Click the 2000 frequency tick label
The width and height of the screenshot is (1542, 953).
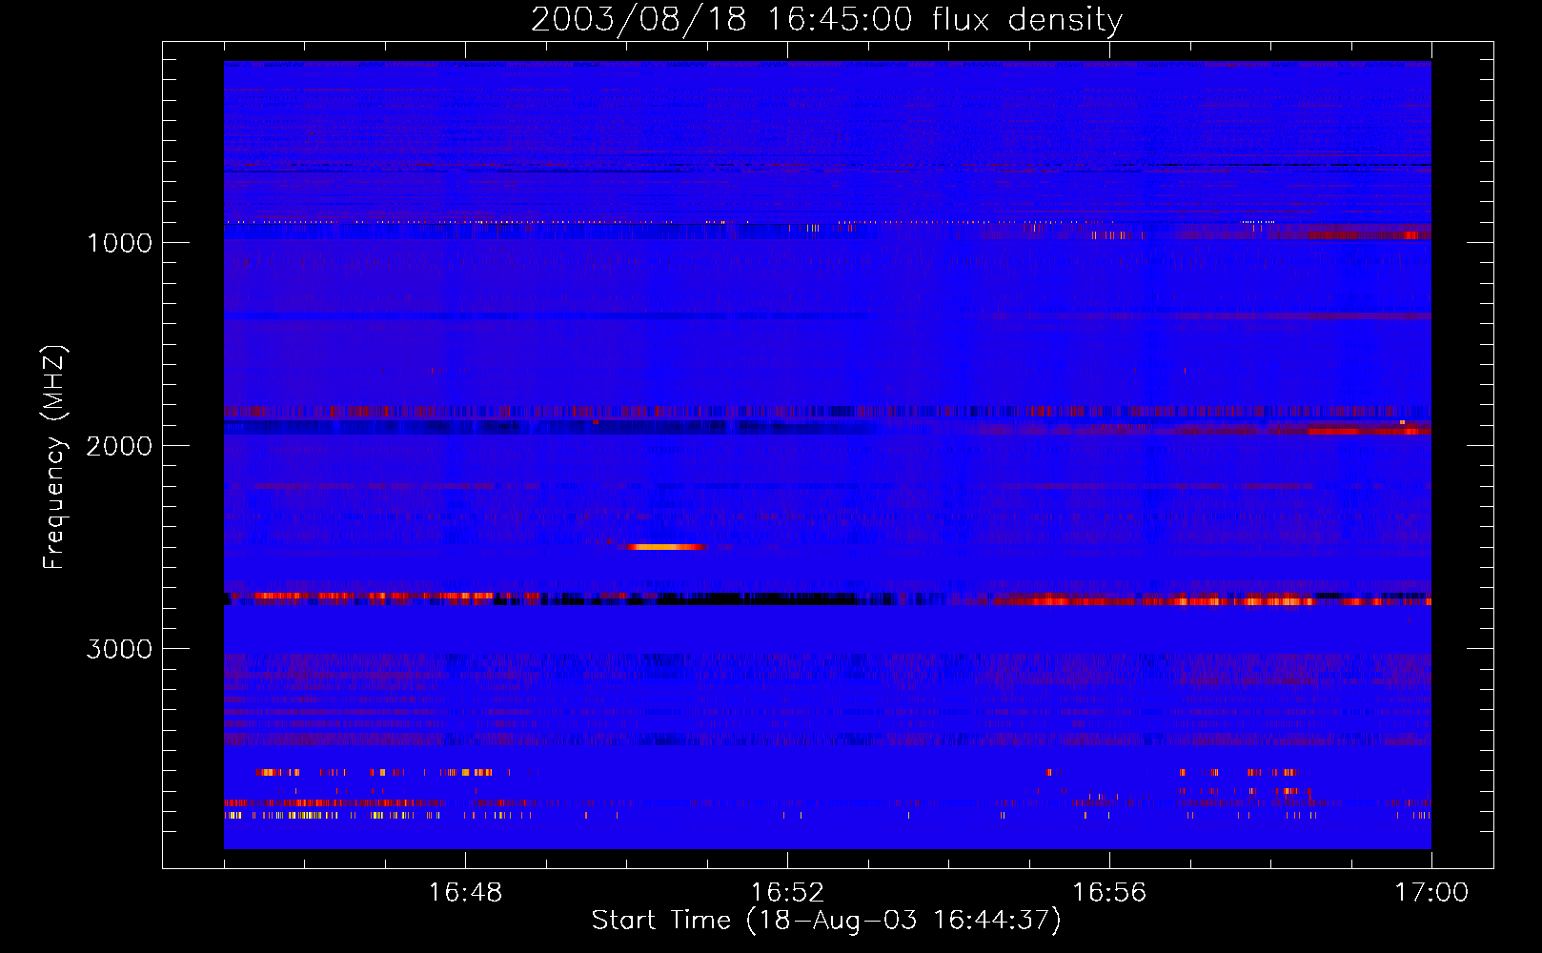click(x=119, y=446)
